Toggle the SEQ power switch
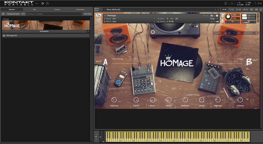This screenshot has height=144, width=263. 234,33
